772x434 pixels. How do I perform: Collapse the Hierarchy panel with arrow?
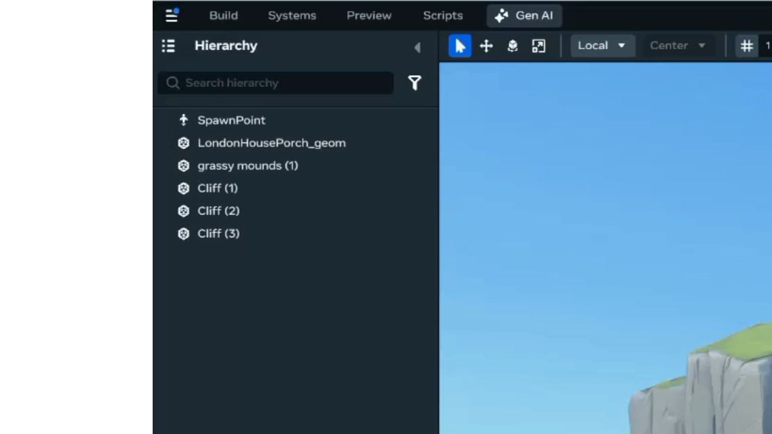pos(417,47)
